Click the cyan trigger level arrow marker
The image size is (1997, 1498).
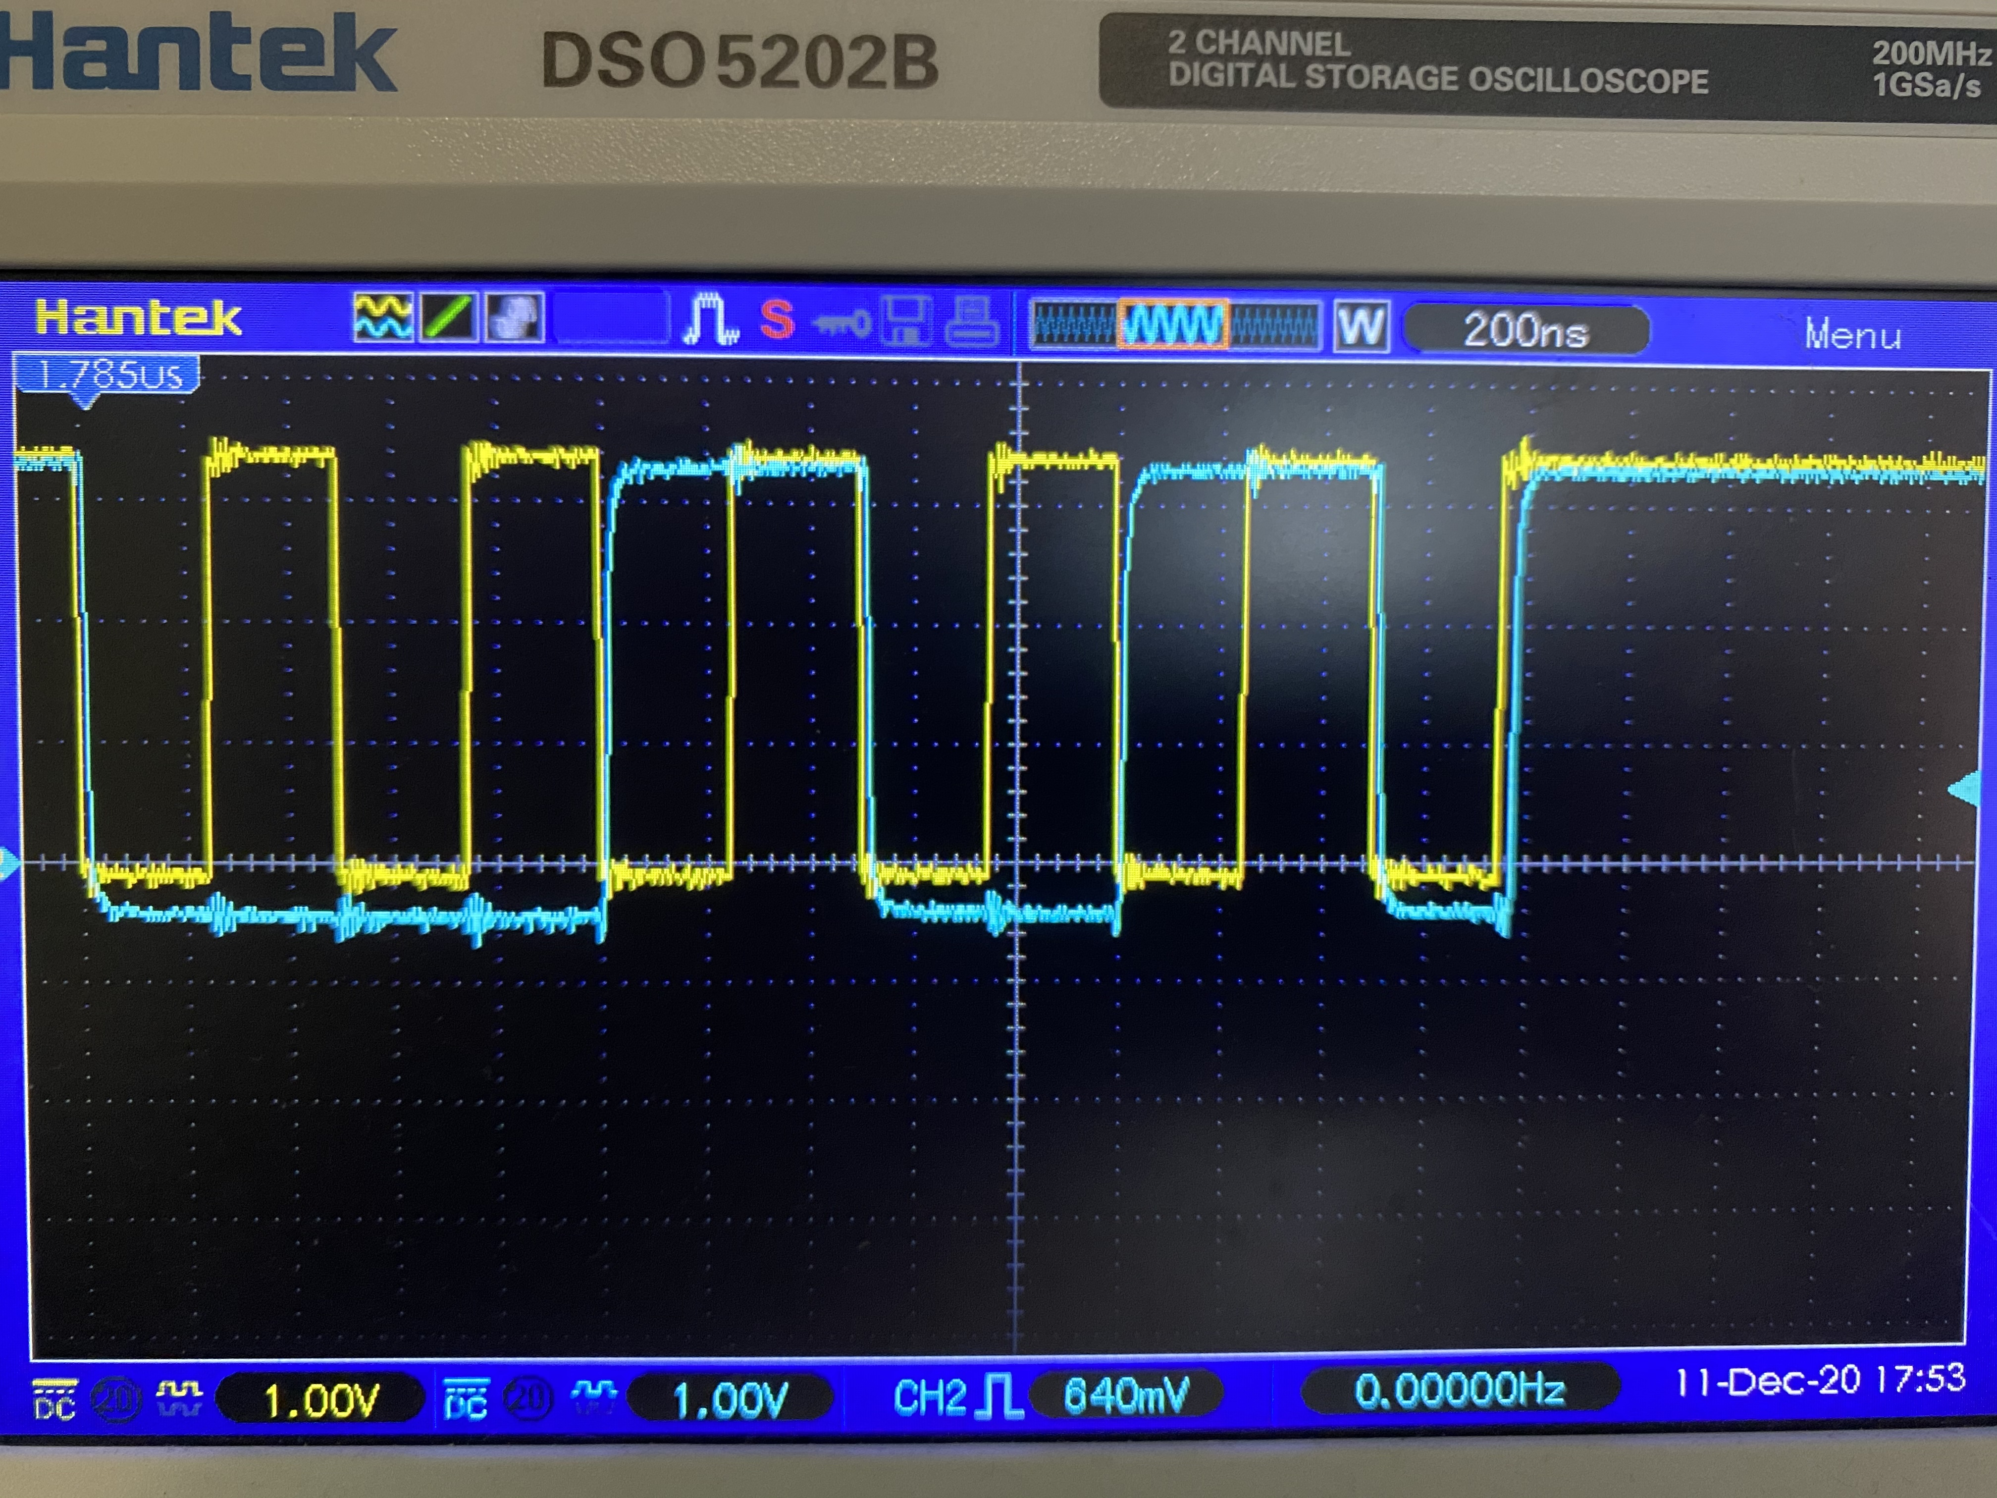(1964, 790)
